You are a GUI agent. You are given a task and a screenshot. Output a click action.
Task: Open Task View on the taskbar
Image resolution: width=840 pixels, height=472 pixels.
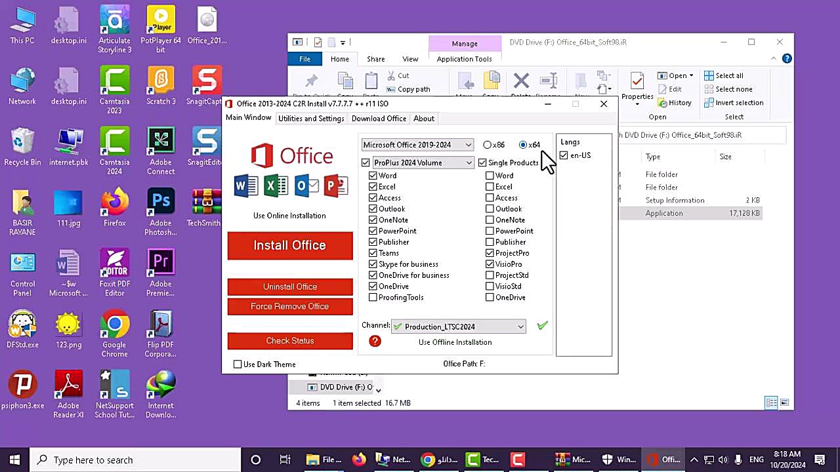285,460
